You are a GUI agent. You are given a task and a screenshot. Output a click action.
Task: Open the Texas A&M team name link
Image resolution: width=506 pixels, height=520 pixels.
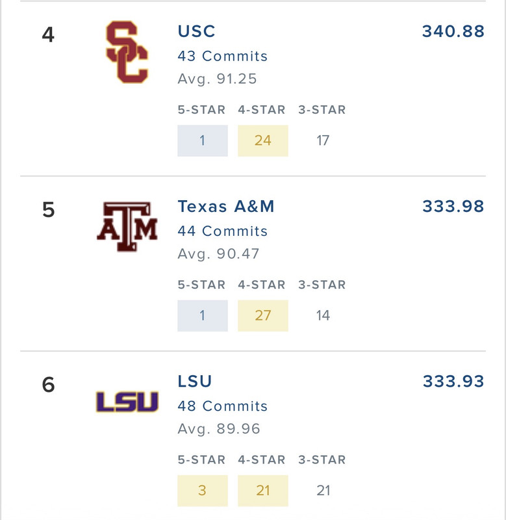tap(226, 207)
